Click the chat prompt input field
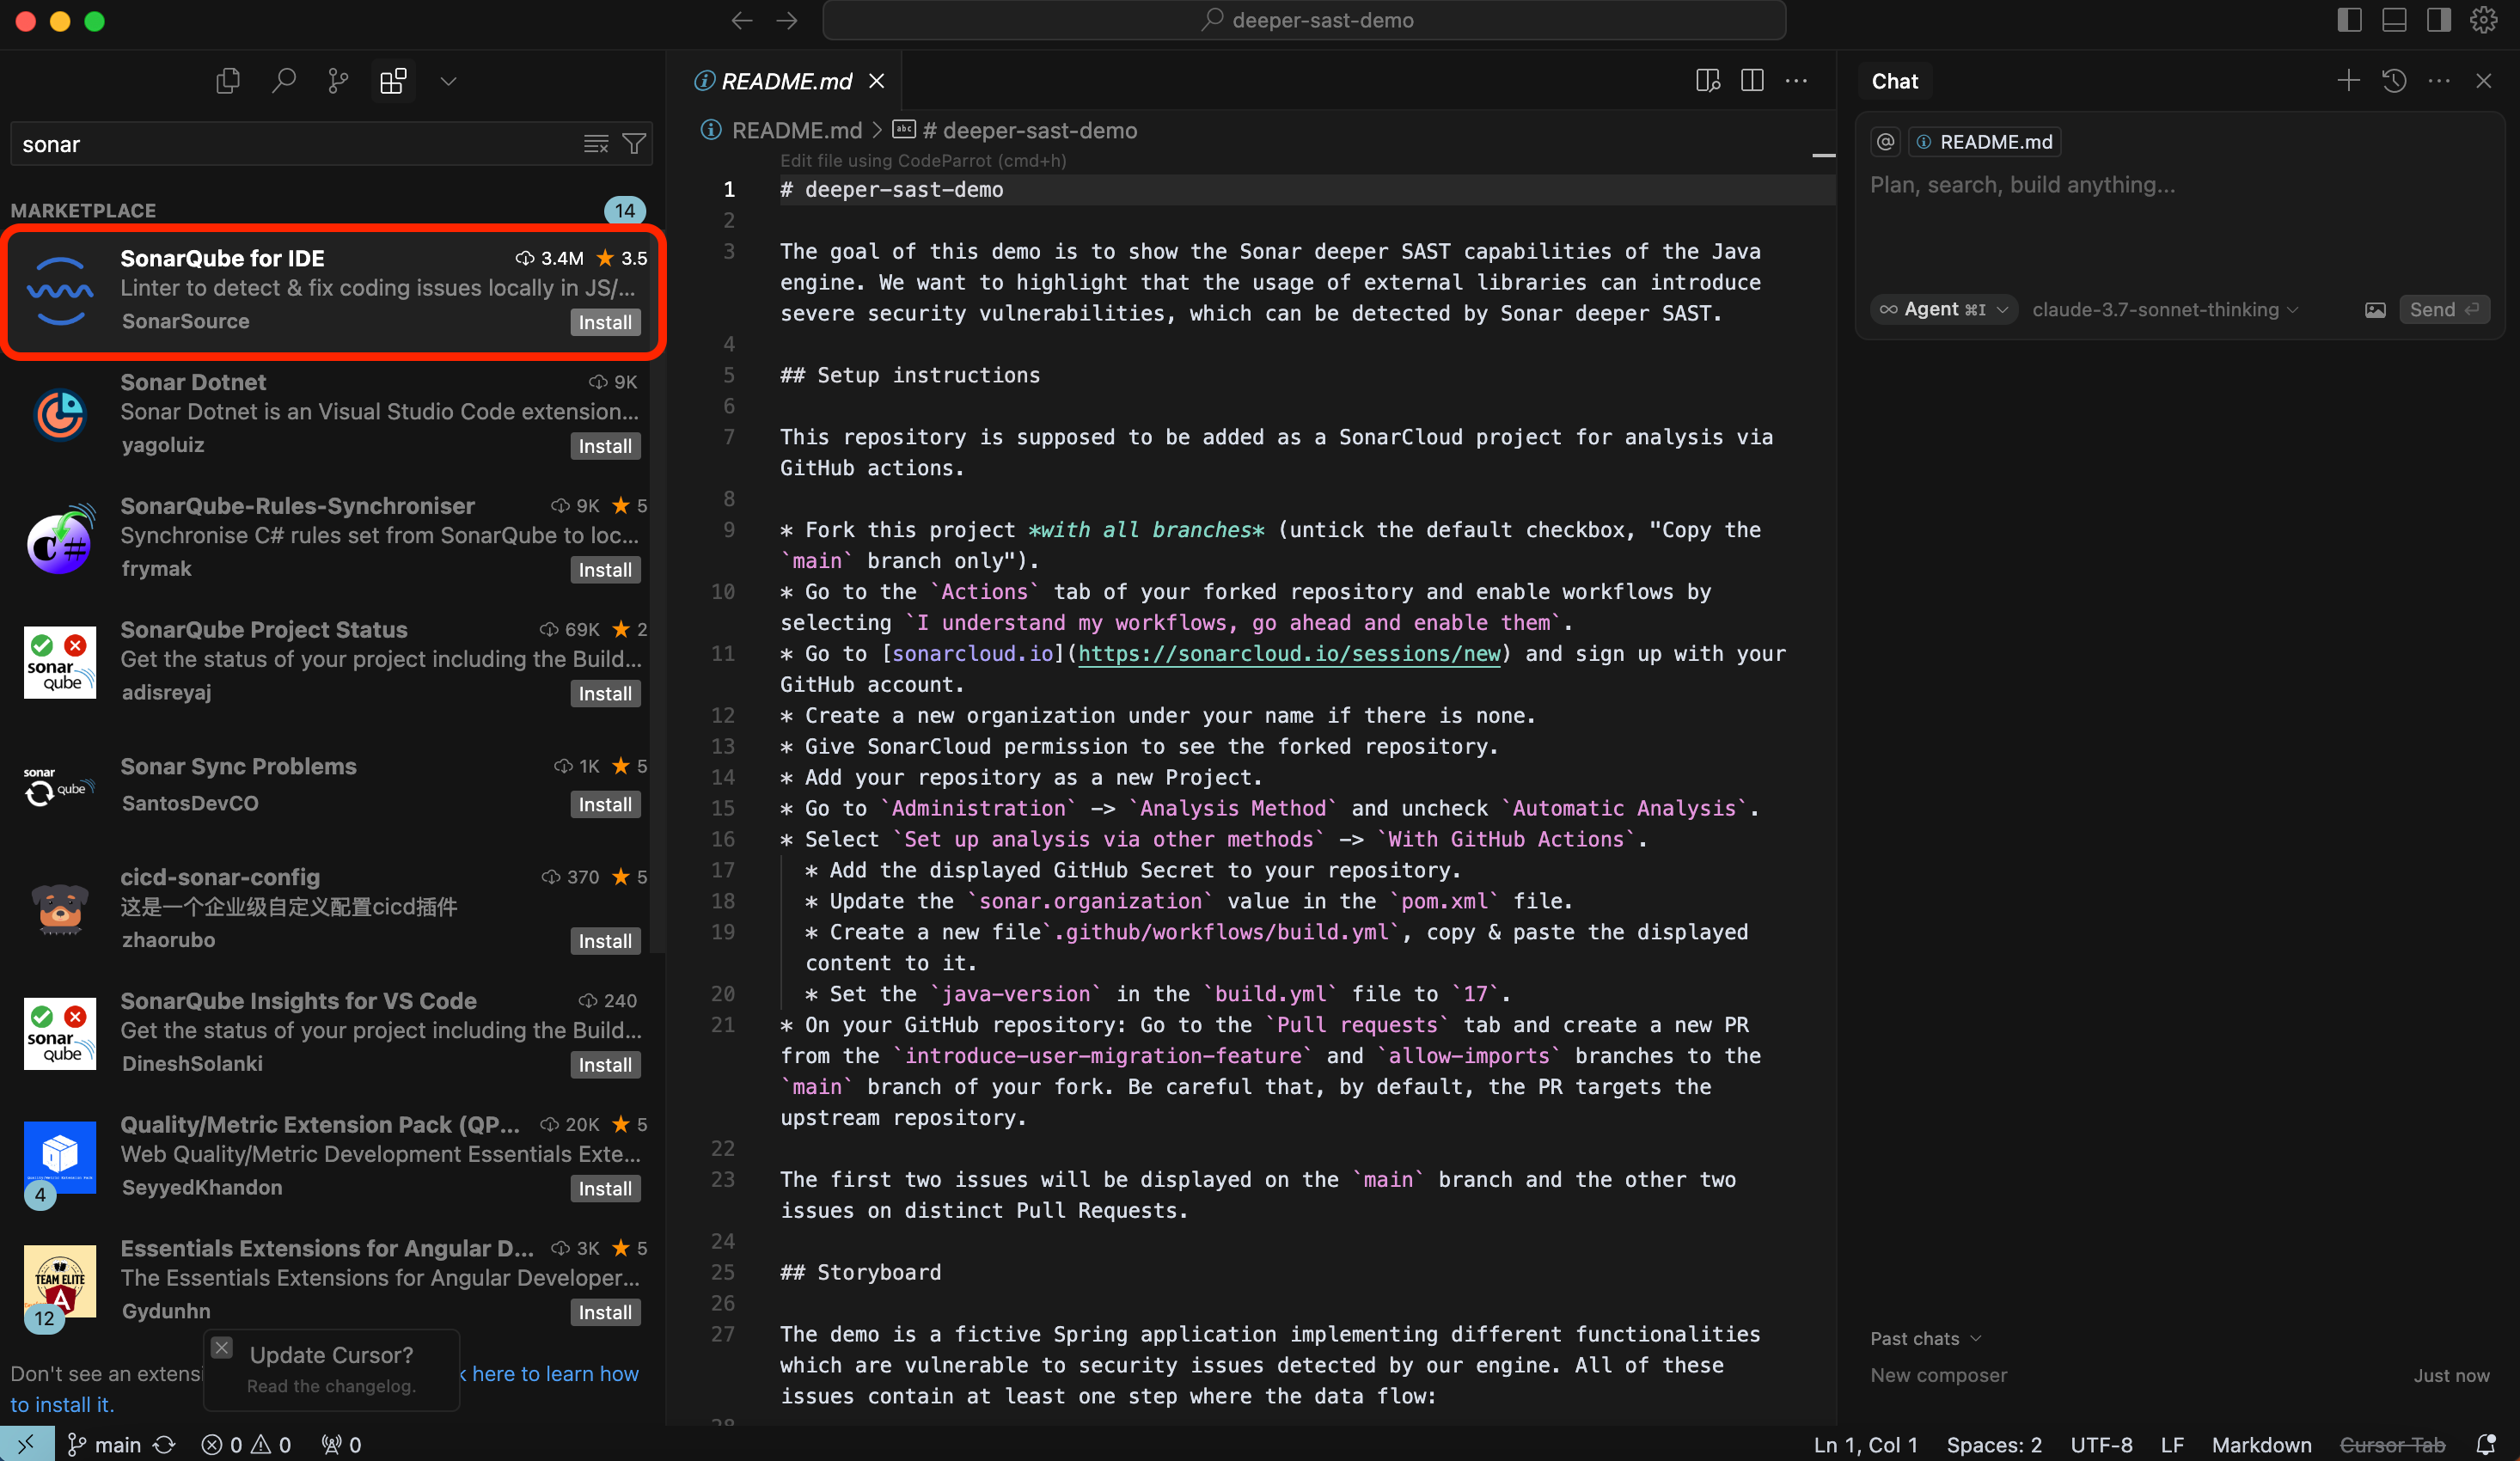2520x1461 pixels. [x=2180, y=185]
